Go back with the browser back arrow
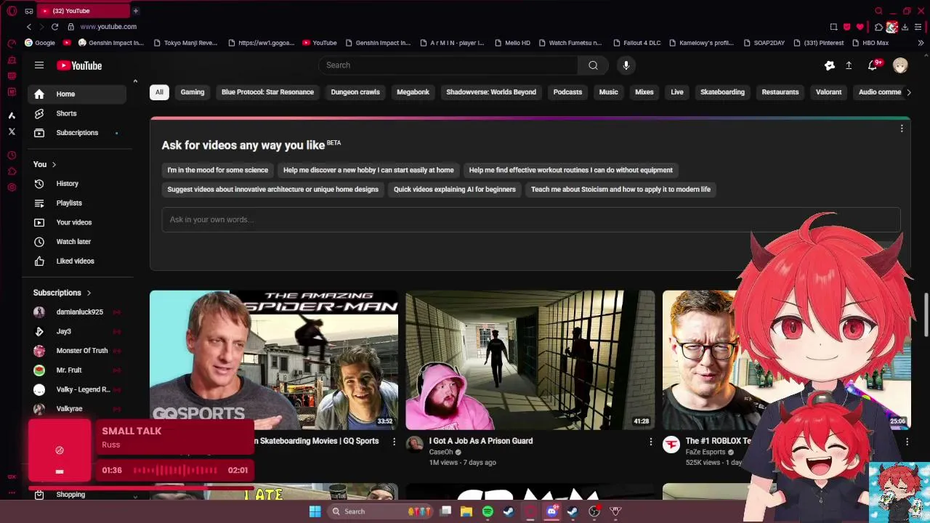Image resolution: width=930 pixels, height=523 pixels. 29,27
